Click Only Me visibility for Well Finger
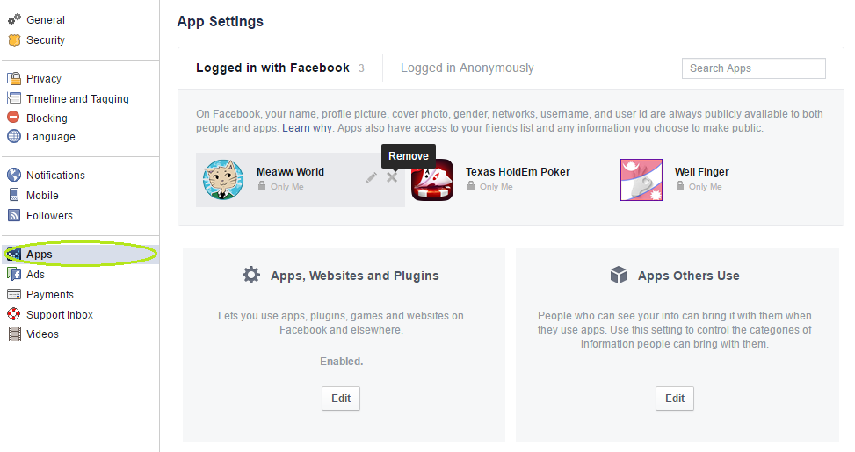This screenshot has width=855, height=452. point(705,186)
